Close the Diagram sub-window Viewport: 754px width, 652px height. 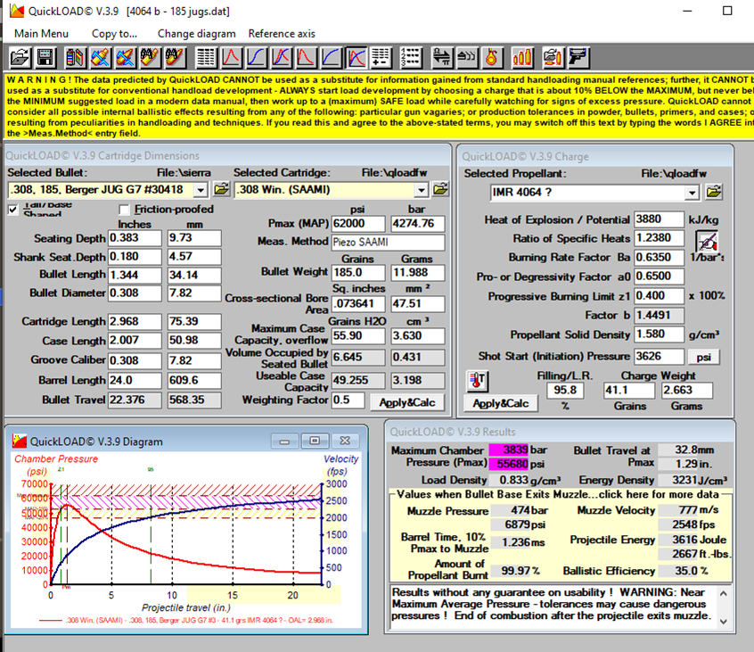click(344, 442)
